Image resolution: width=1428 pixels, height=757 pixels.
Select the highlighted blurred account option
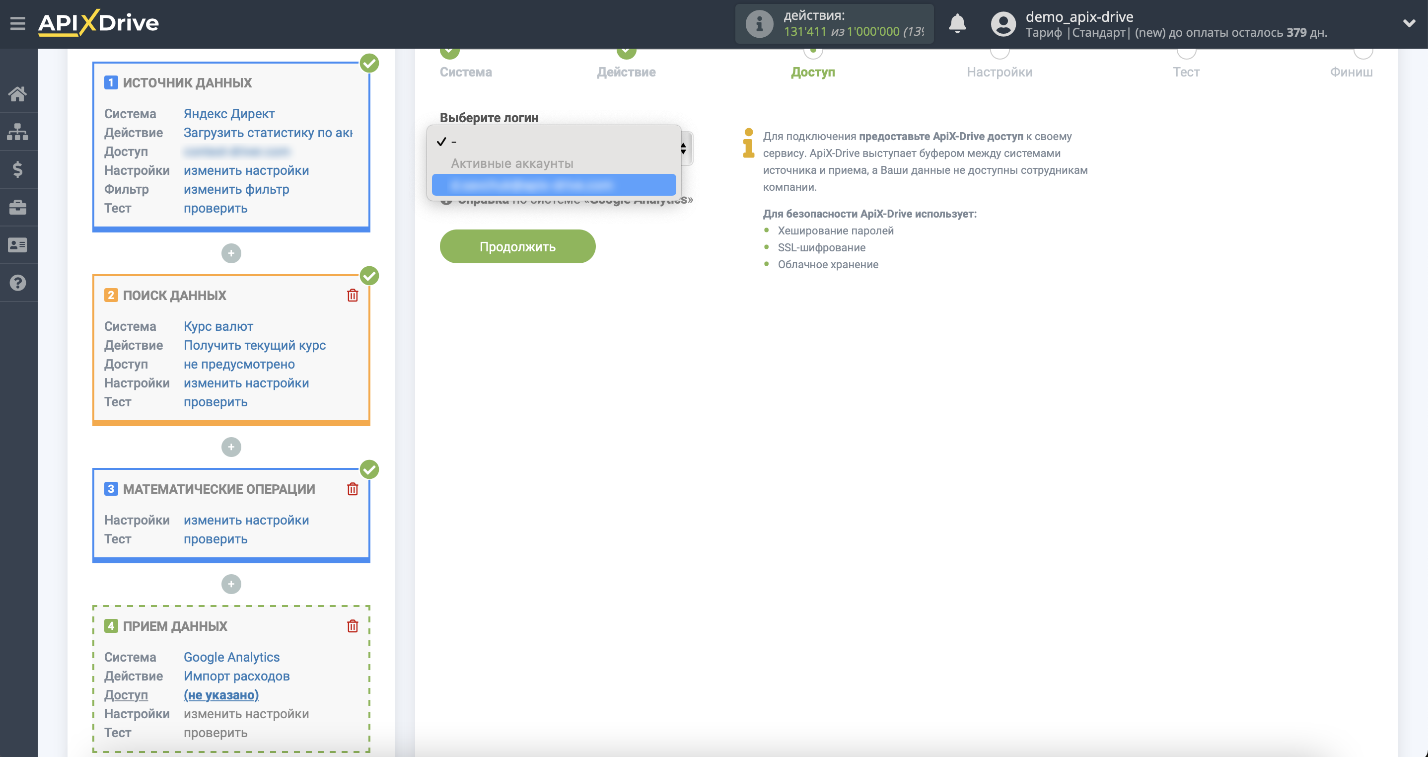[x=553, y=185]
